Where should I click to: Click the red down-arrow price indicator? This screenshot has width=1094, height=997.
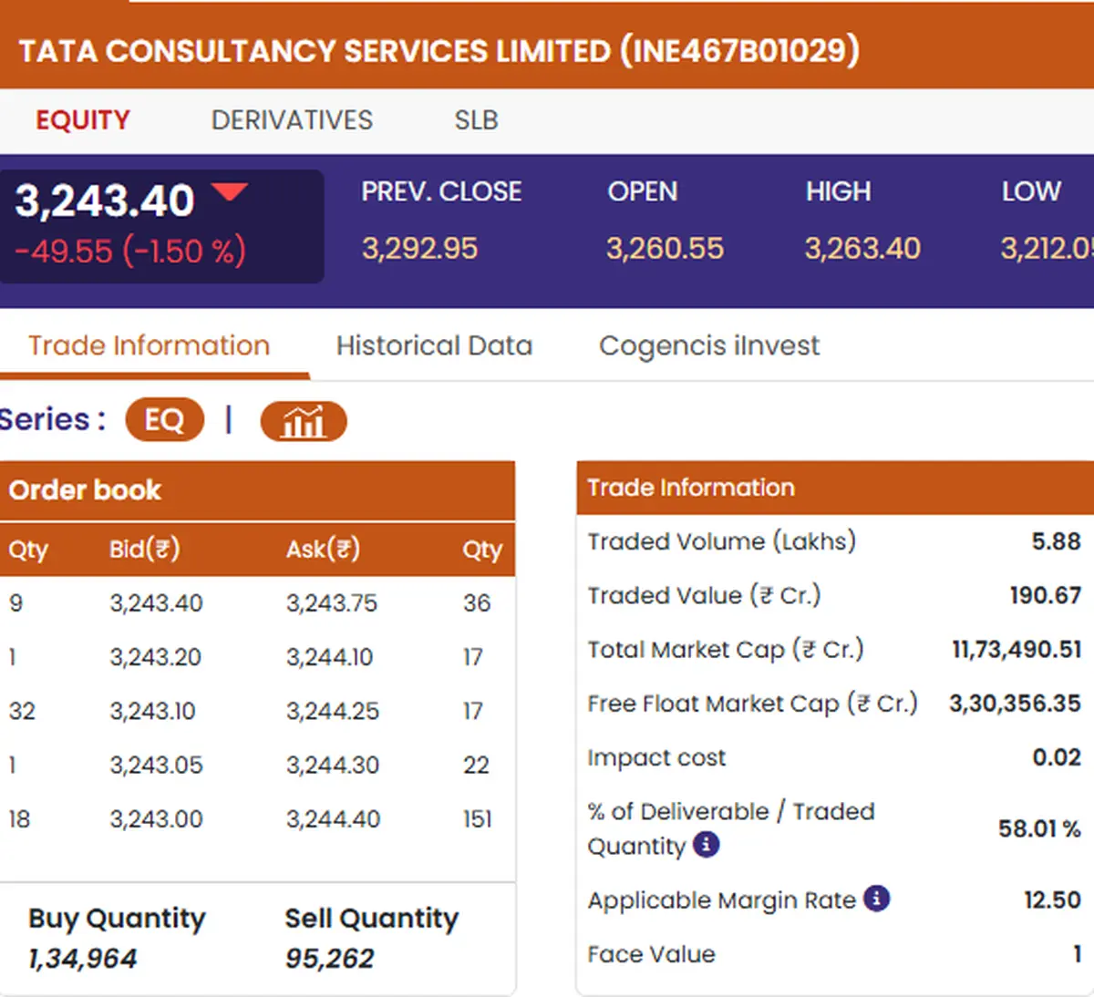pos(229,191)
